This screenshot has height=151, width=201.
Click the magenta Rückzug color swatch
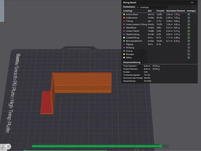coord(124,48)
